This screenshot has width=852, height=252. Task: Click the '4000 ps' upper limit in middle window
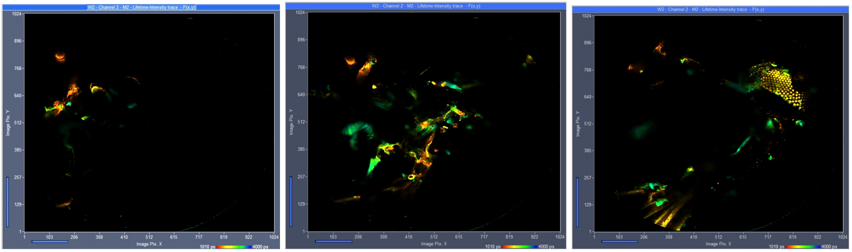[546, 246]
